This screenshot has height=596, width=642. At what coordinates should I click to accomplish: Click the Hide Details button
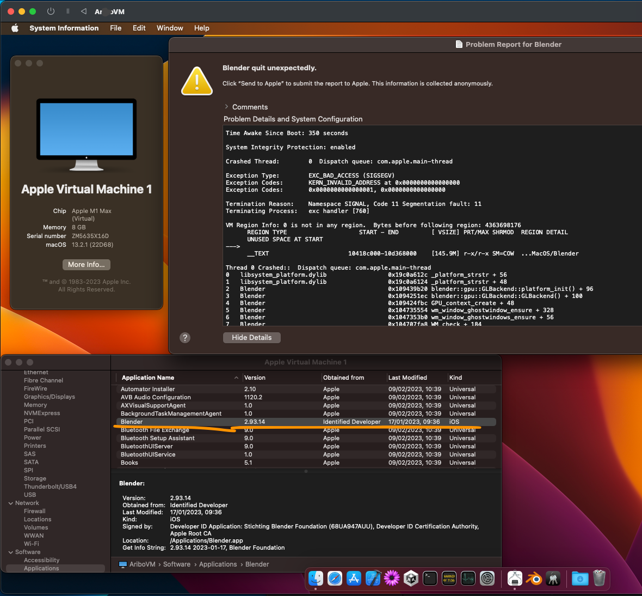pos(251,337)
